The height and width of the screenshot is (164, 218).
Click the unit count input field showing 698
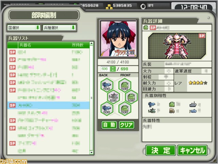[106, 69]
